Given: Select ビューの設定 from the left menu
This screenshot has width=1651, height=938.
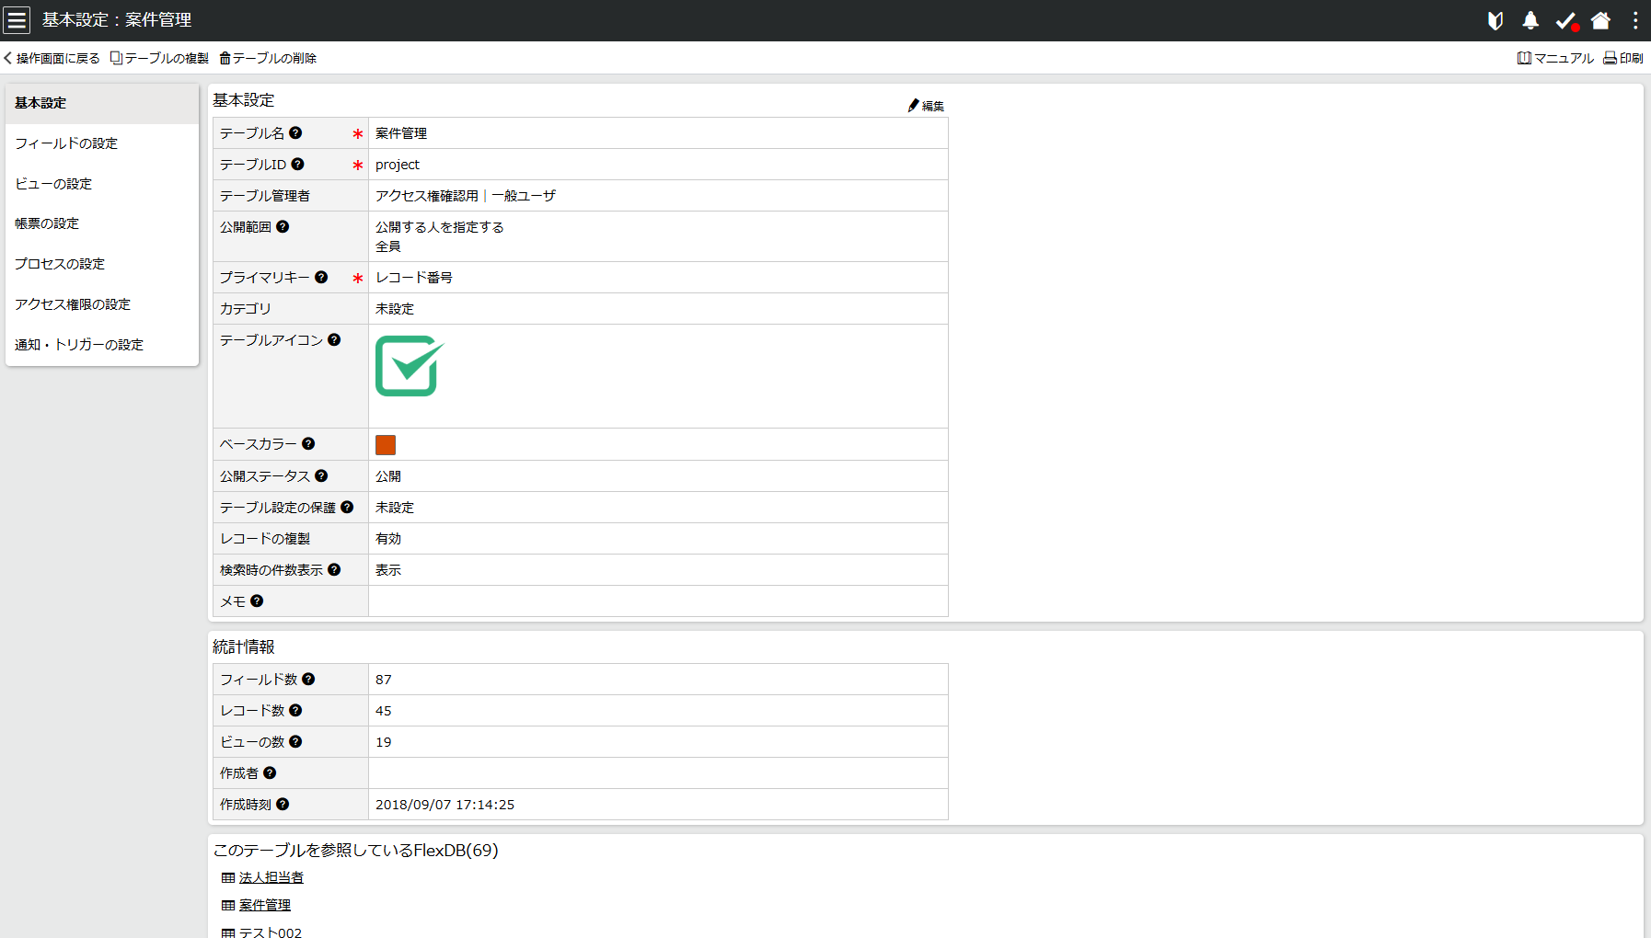Looking at the screenshot, I should click(x=52, y=184).
